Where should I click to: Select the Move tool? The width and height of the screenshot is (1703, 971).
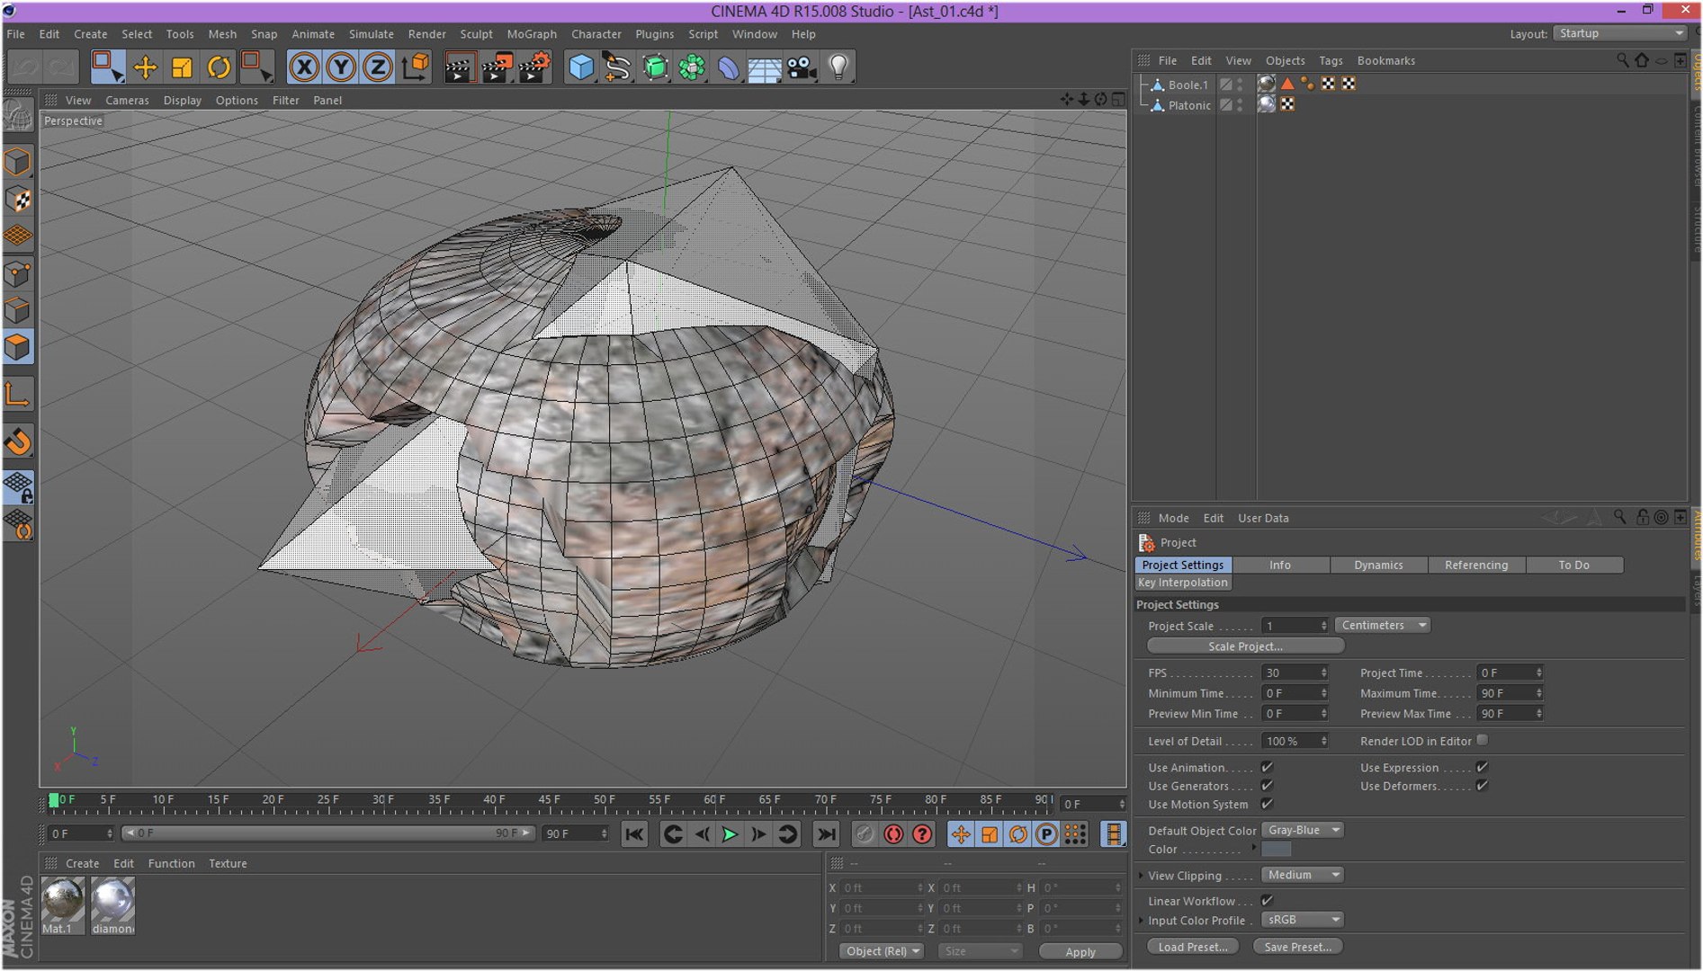[x=145, y=67]
